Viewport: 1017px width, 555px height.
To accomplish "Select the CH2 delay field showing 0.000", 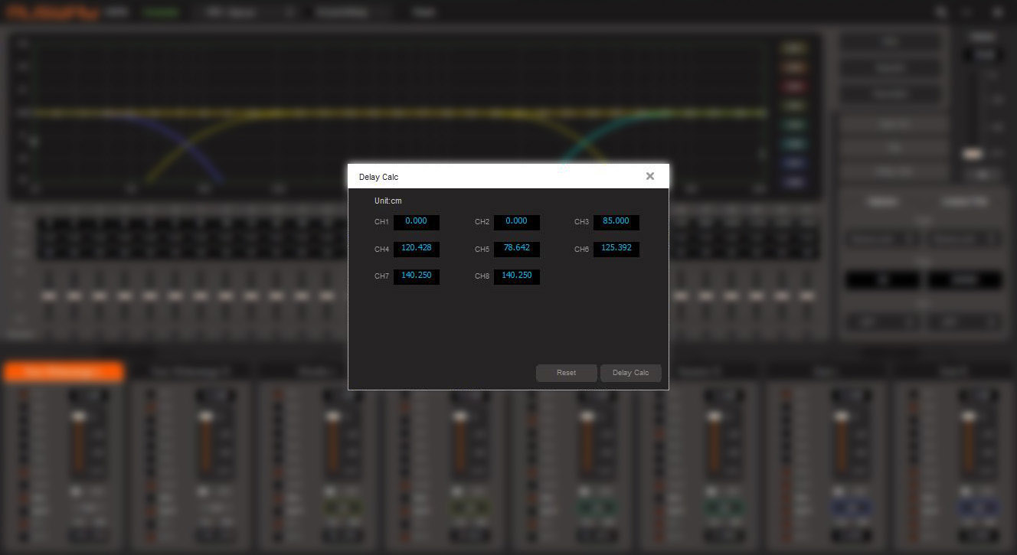I will (x=517, y=222).
